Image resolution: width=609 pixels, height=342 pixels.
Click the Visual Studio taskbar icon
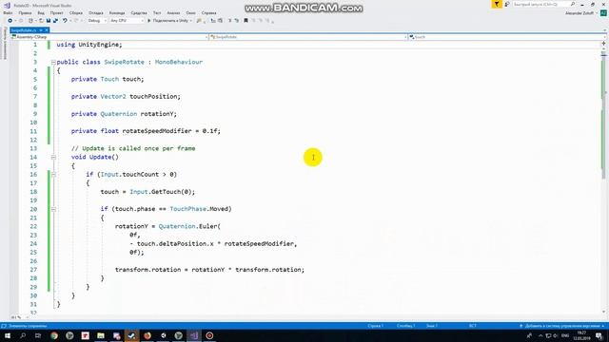[194, 335]
